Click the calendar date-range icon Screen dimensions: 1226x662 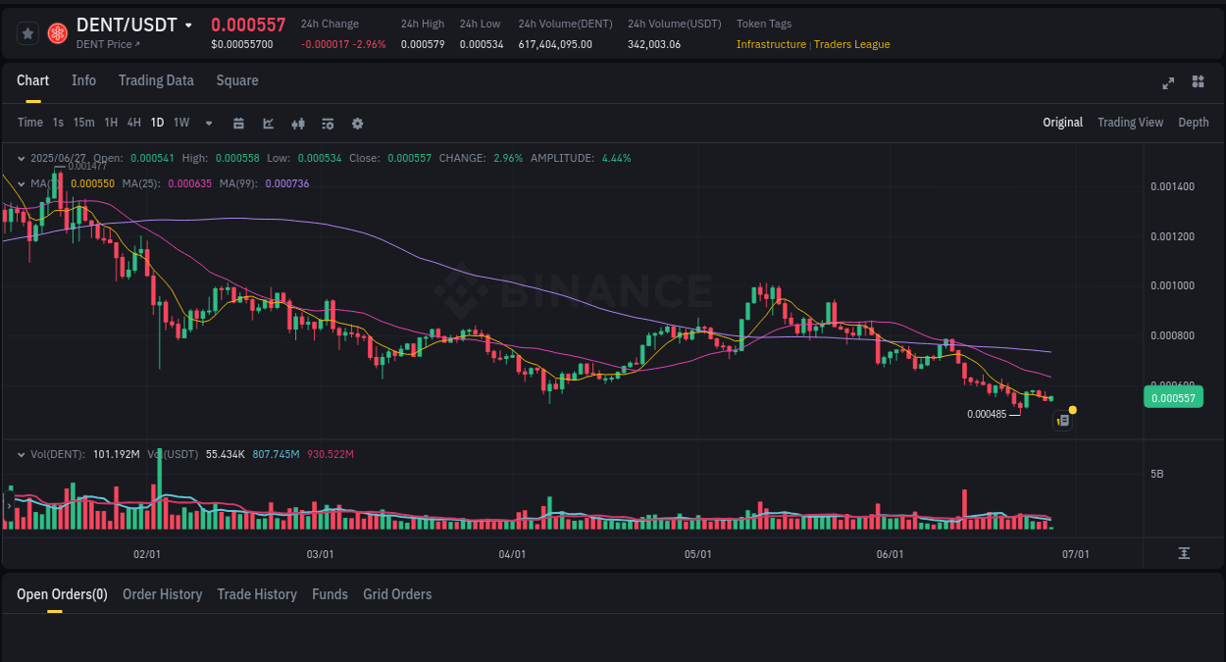point(238,124)
